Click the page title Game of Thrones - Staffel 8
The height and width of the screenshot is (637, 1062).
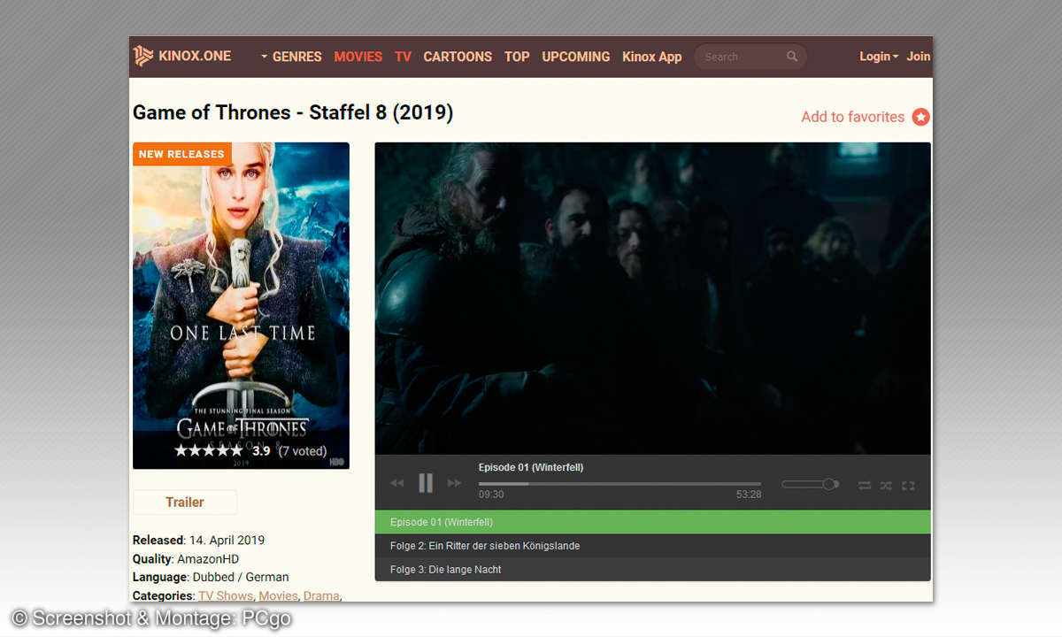point(293,112)
